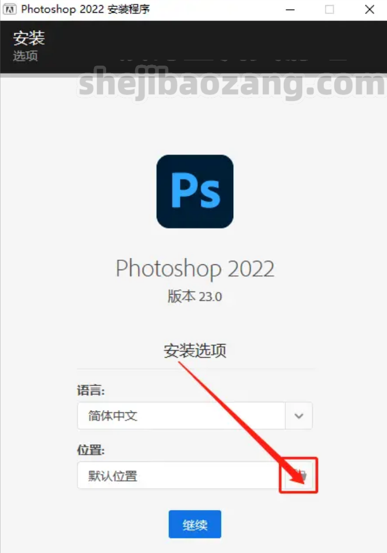Viewport: 387px width, 553px height.
Task: Open the 简体中文 language combo box
Action: [x=195, y=416]
